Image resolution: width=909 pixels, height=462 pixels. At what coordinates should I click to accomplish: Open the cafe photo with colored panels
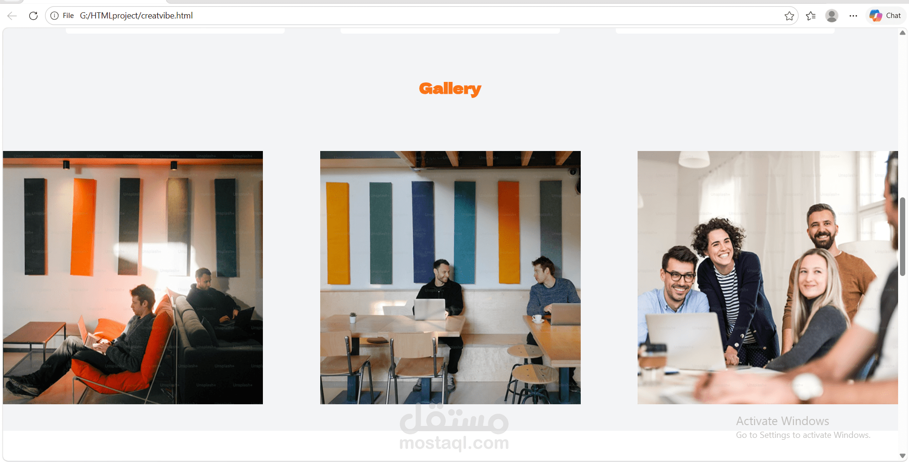450,277
